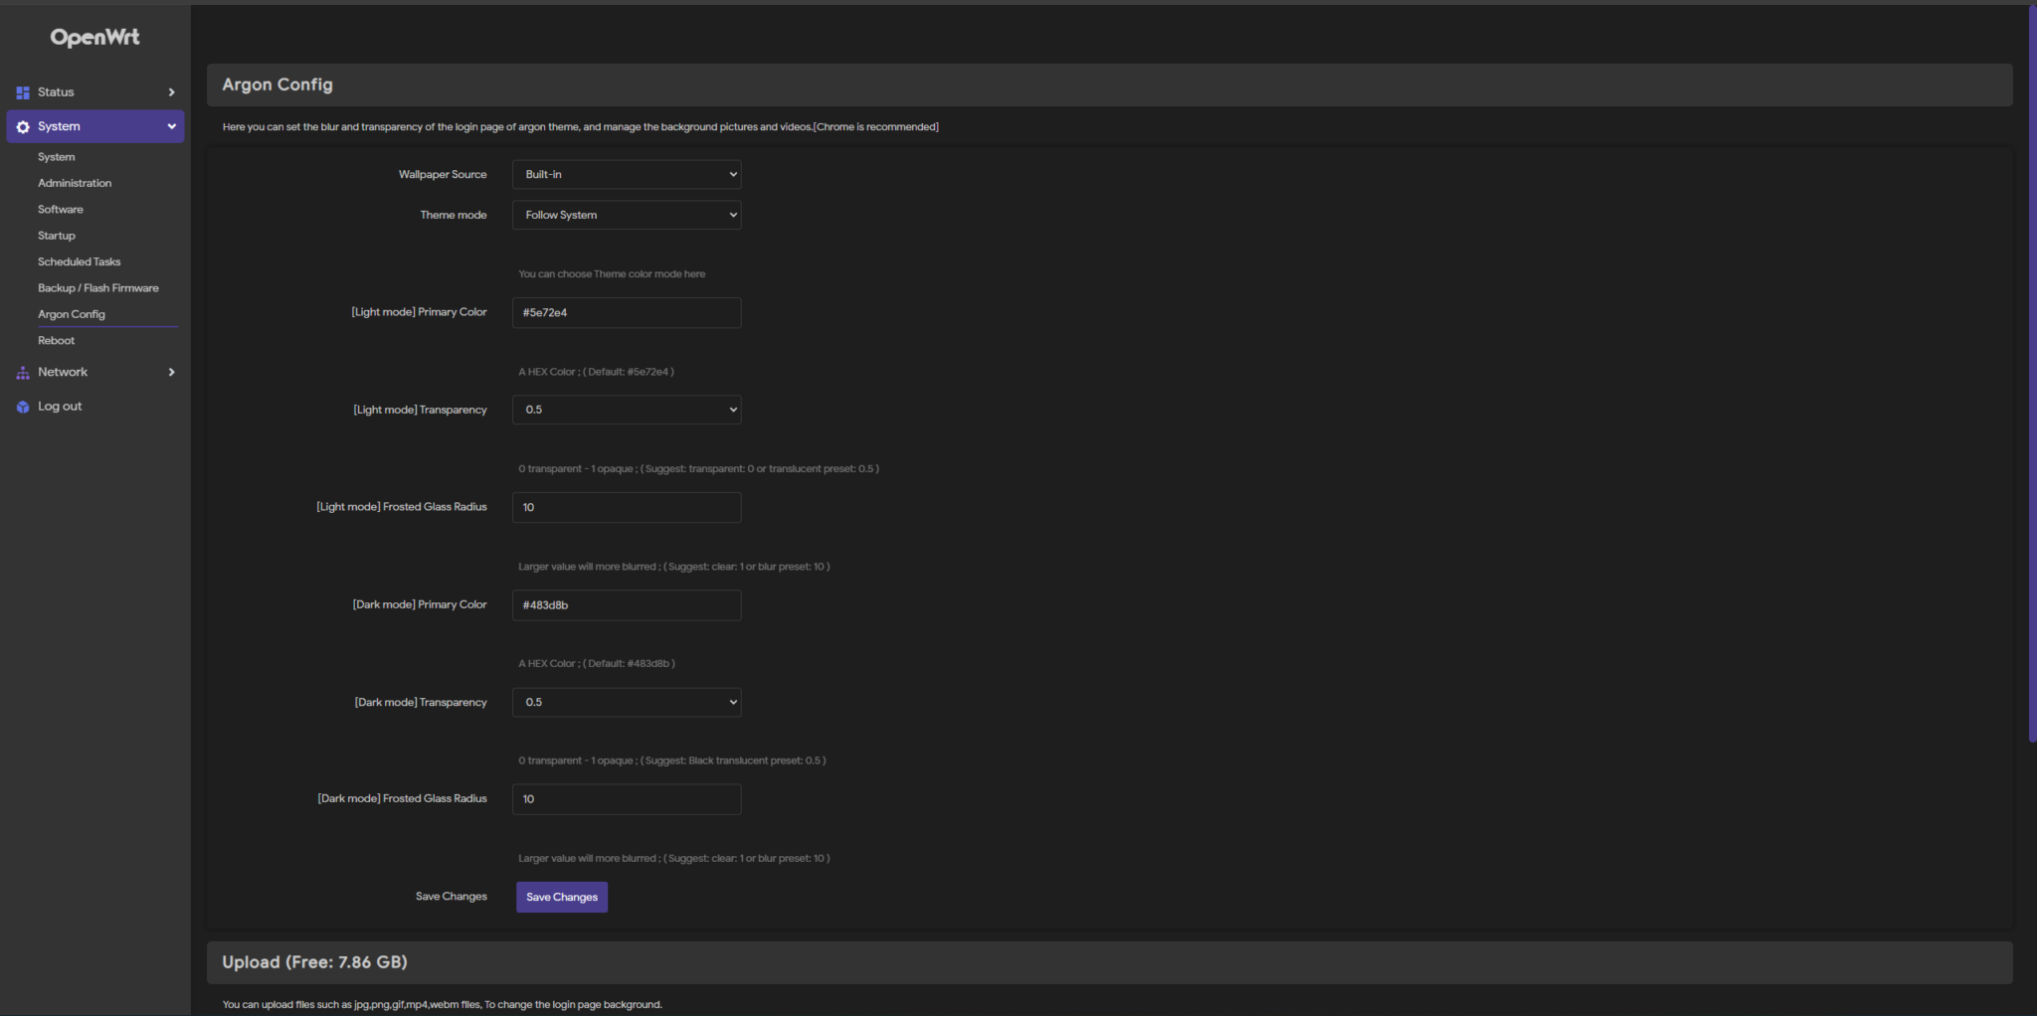Go to Administration submenu item
Screen dimensions: 2037x1016
[x=75, y=183]
